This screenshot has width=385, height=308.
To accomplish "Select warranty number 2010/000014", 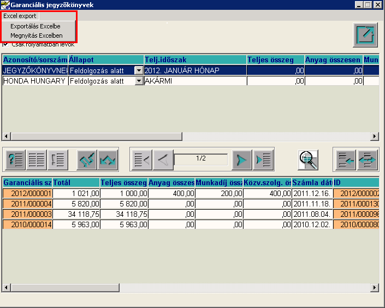I will tap(27, 224).
